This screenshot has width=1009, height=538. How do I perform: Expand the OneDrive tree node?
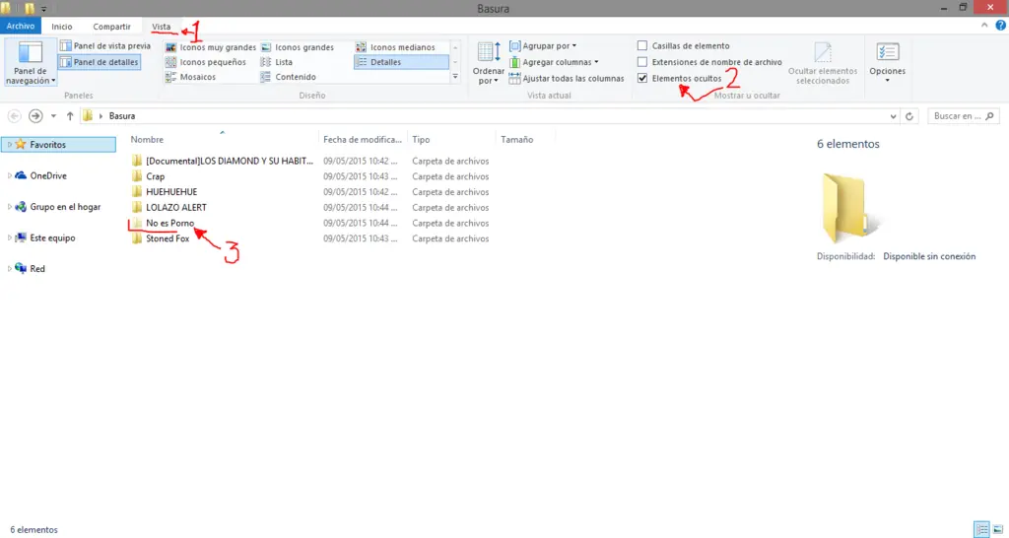[x=9, y=175]
